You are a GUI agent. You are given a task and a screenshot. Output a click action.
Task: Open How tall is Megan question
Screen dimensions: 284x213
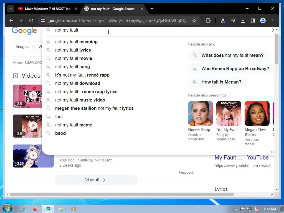(218, 82)
